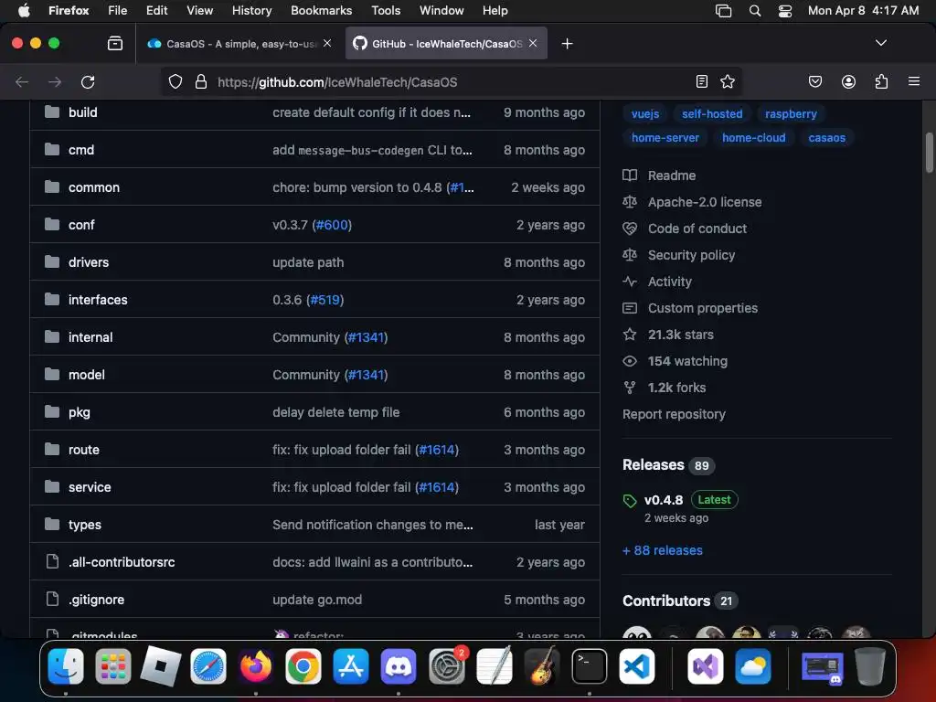Viewport: 936px width, 702px height.
Task: Switch to the CasaOS - A simple, easy-to-use tab
Action: pyautogui.click(x=239, y=44)
